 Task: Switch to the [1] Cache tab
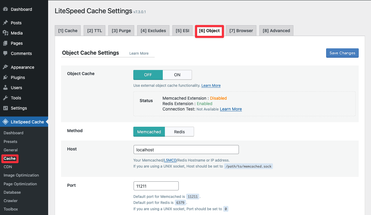click(68, 31)
